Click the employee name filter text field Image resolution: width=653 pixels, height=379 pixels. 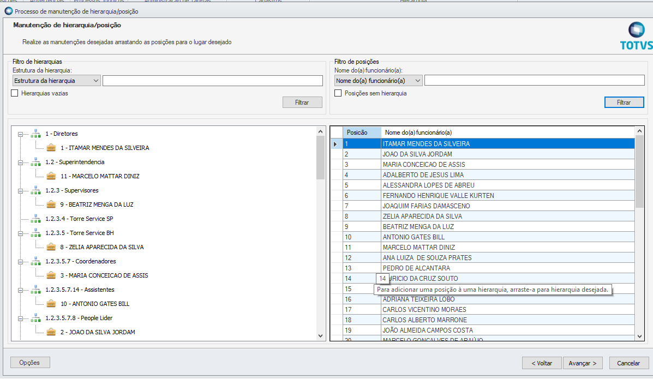(534, 81)
